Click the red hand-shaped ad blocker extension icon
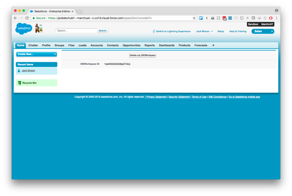292x196 pixels. pyautogui.click(x=270, y=18)
